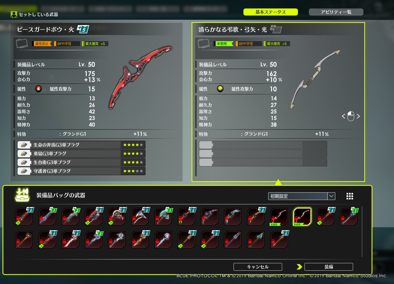Select the eighth top-row weapon, the red bow

[186, 217]
